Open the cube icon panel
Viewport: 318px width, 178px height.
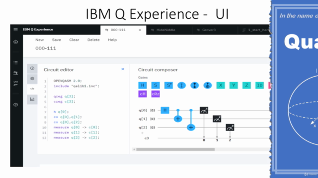[x=32, y=79]
